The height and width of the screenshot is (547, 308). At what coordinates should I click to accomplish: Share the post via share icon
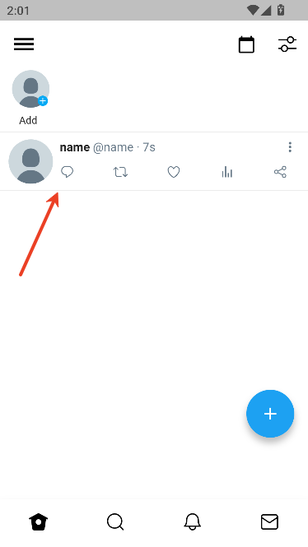coord(280,172)
